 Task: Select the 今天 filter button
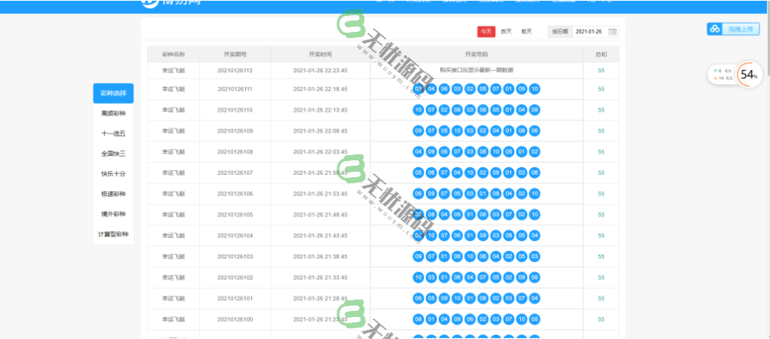(486, 31)
